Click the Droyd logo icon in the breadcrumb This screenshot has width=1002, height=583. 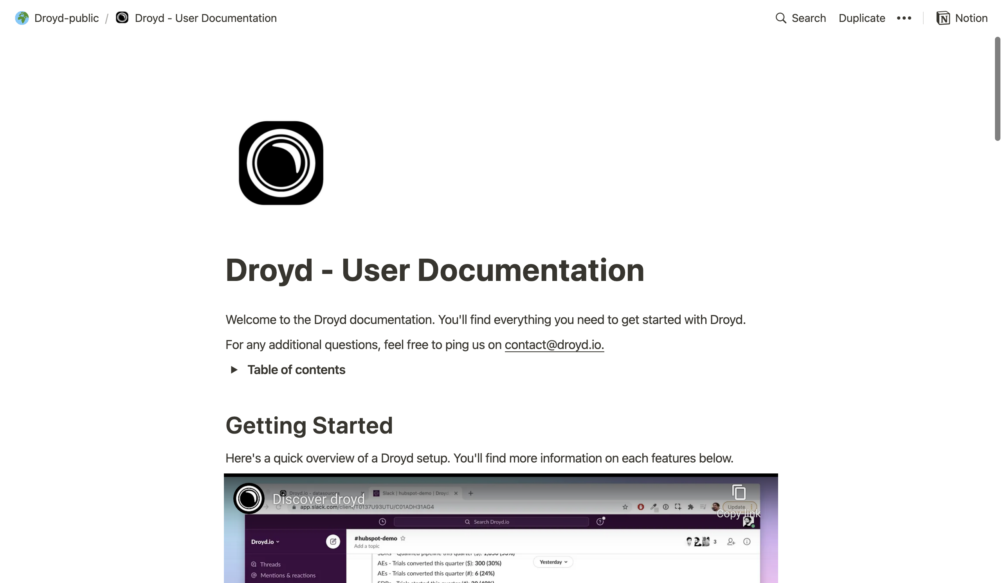pyautogui.click(x=122, y=18)
